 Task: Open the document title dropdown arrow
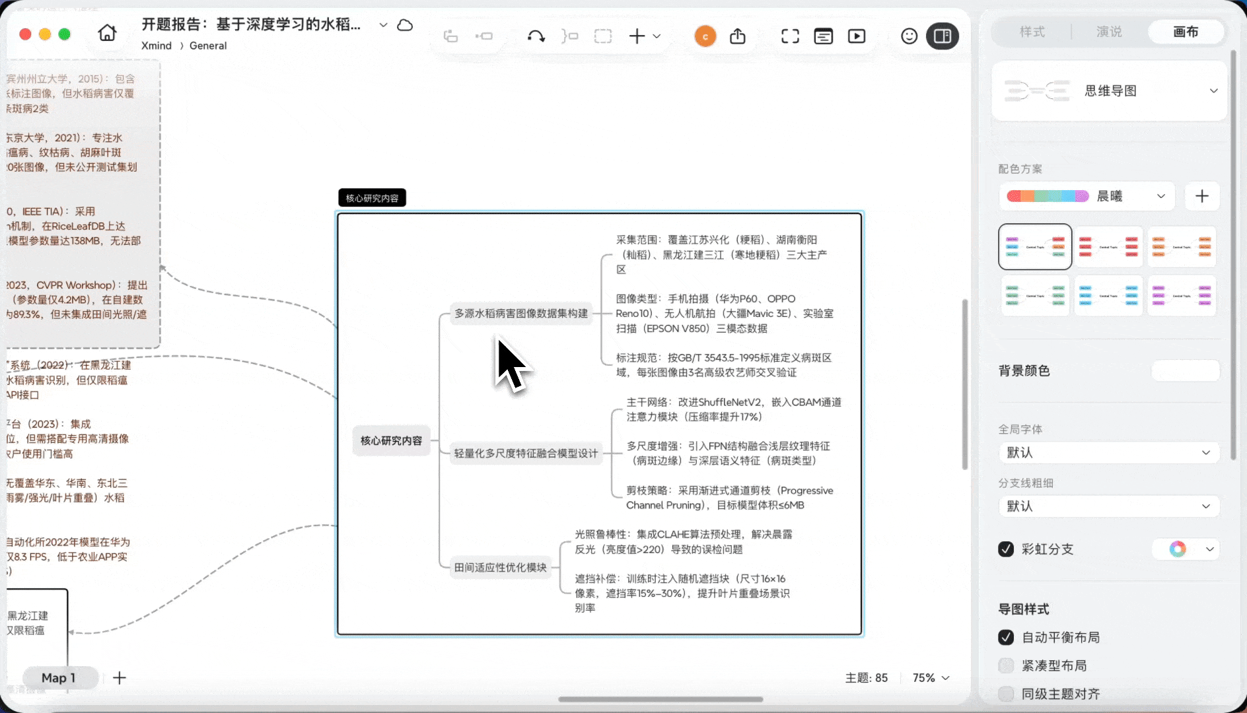[x=383, y=25]
